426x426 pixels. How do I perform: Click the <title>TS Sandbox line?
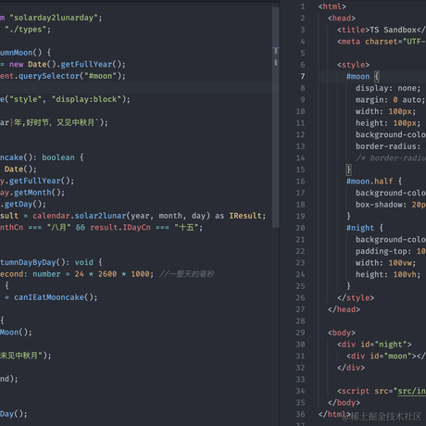coord(382,30)
